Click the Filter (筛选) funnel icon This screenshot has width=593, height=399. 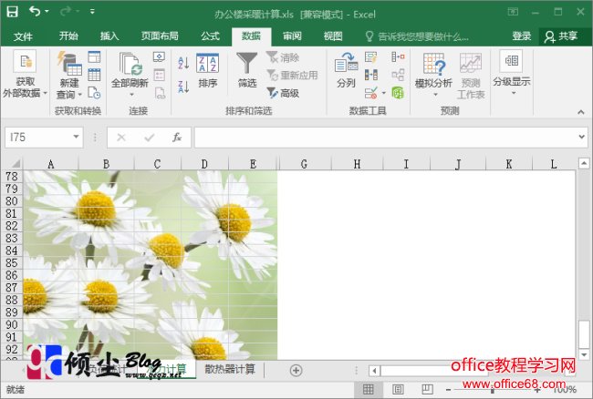click(246, 64)
